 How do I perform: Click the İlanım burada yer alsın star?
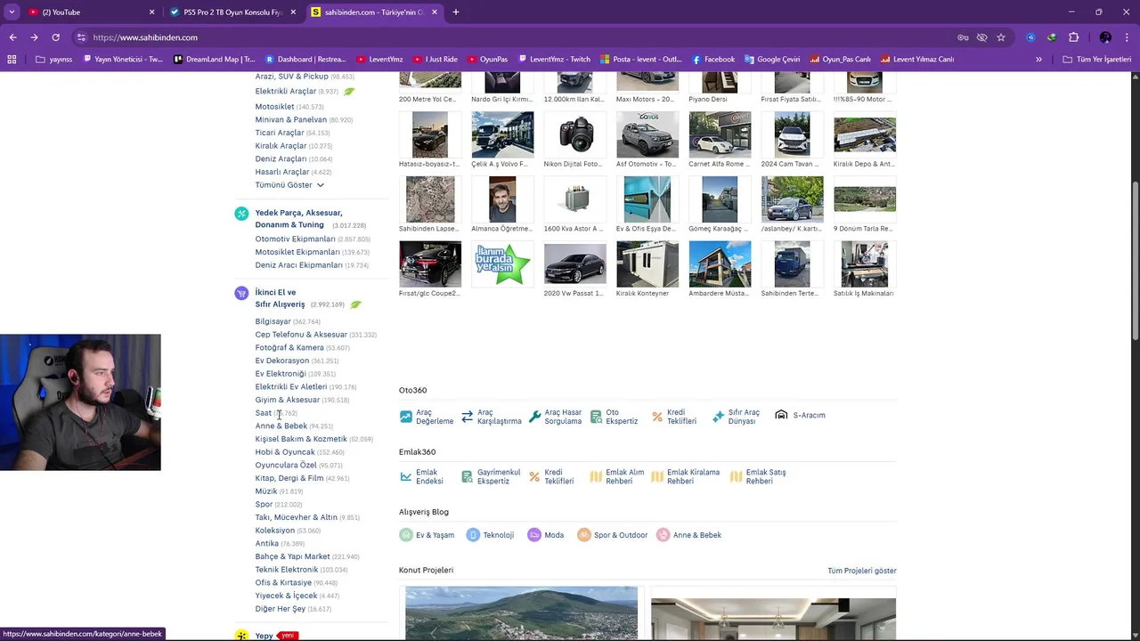pos(502,264)
